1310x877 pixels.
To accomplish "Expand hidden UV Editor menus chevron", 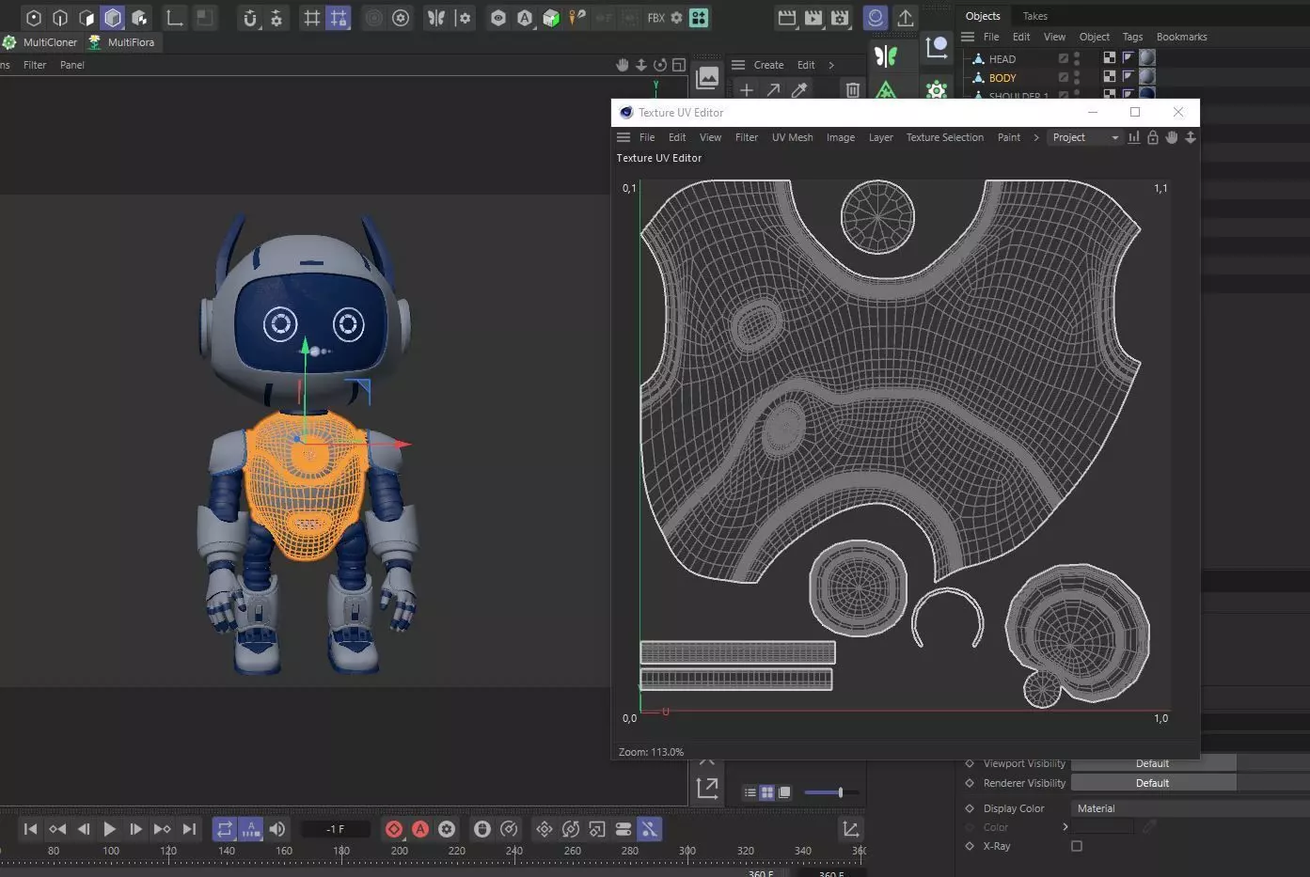I will [x=1035, y=137].
